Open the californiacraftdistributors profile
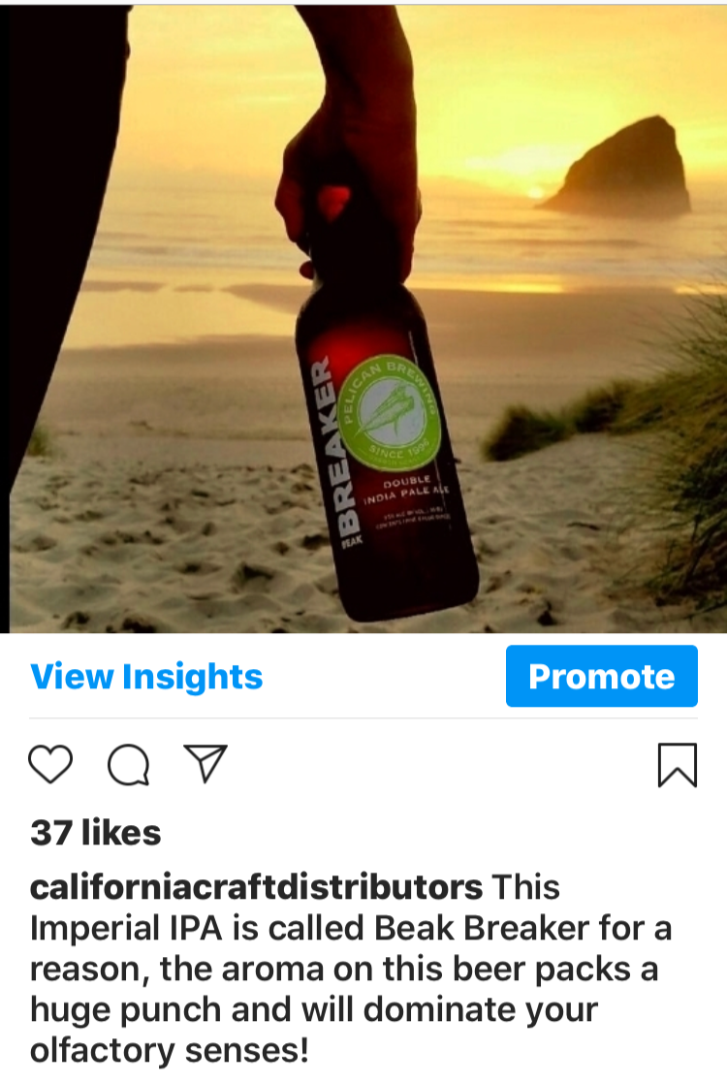The width and height of the screenshot is (727, 1084). coord(256,887)
